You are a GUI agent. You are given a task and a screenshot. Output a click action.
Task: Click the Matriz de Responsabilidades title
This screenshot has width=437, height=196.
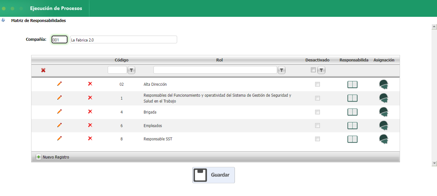(39, 20)
